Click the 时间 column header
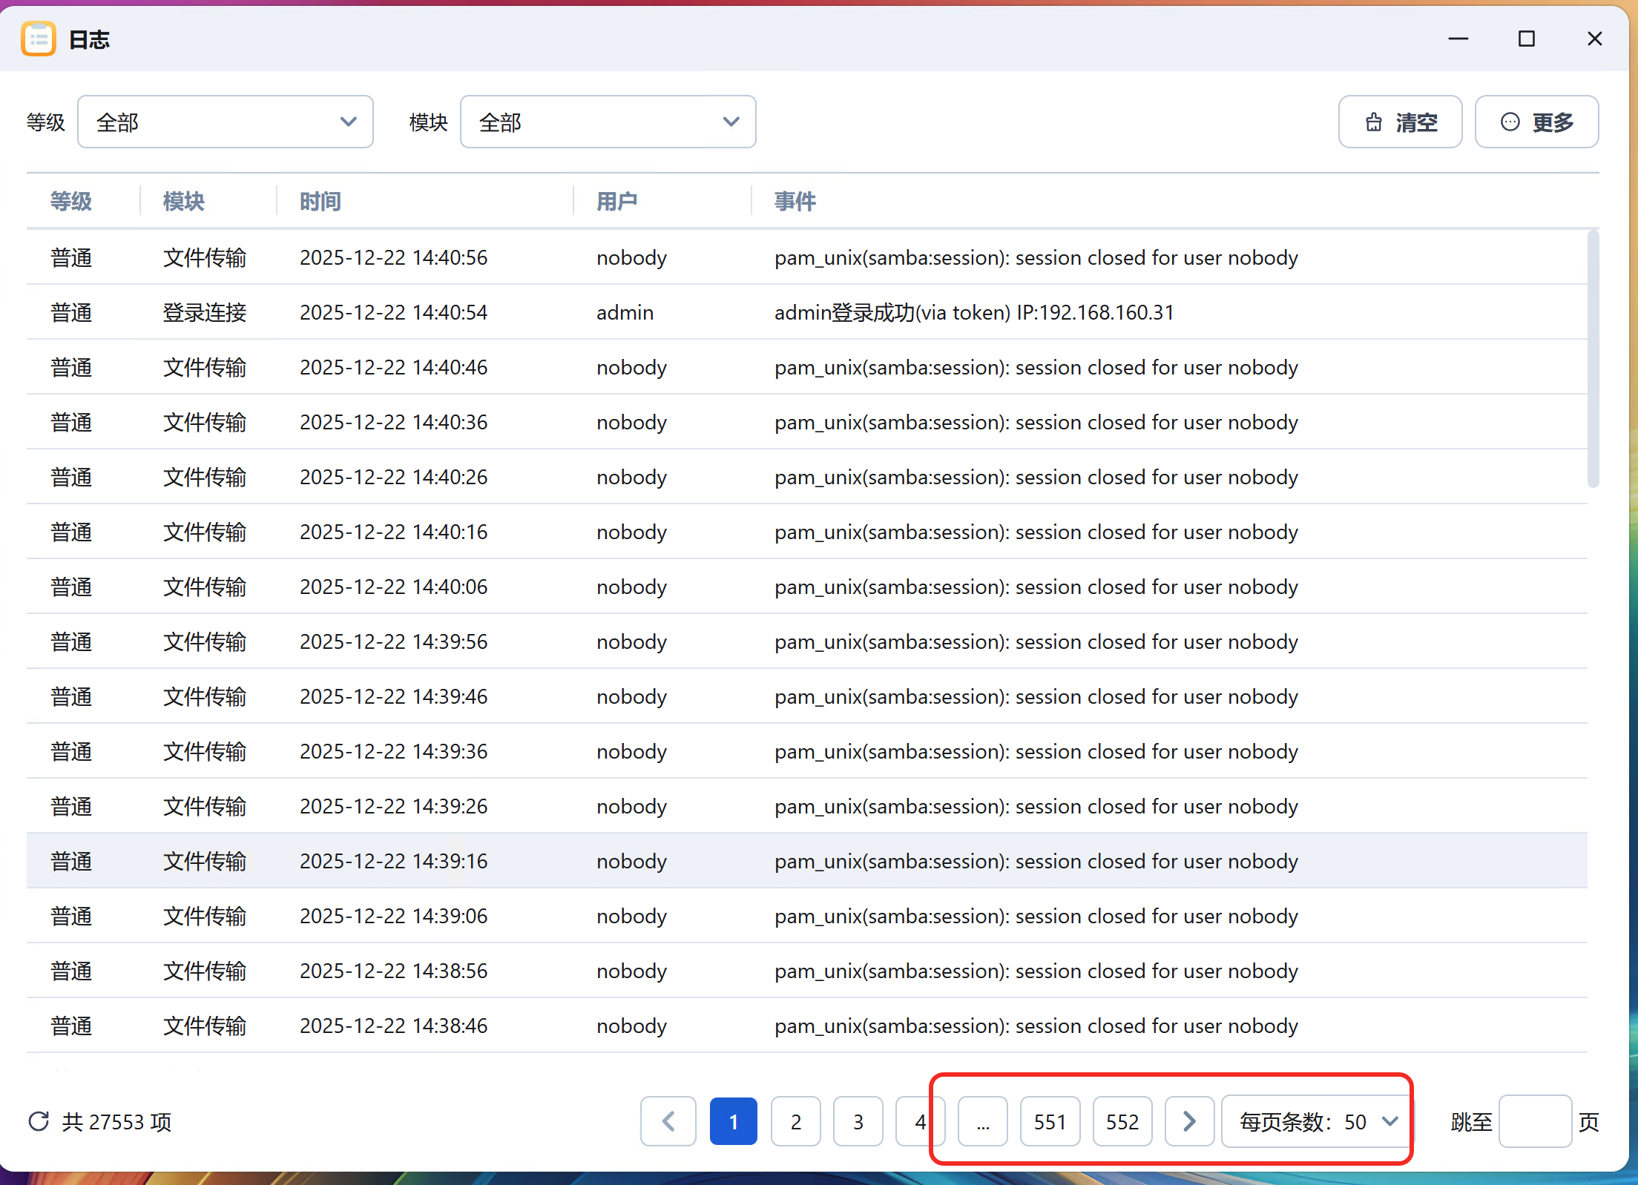The width and height of the screenshot is (1638, 1185). click(320, 201)
